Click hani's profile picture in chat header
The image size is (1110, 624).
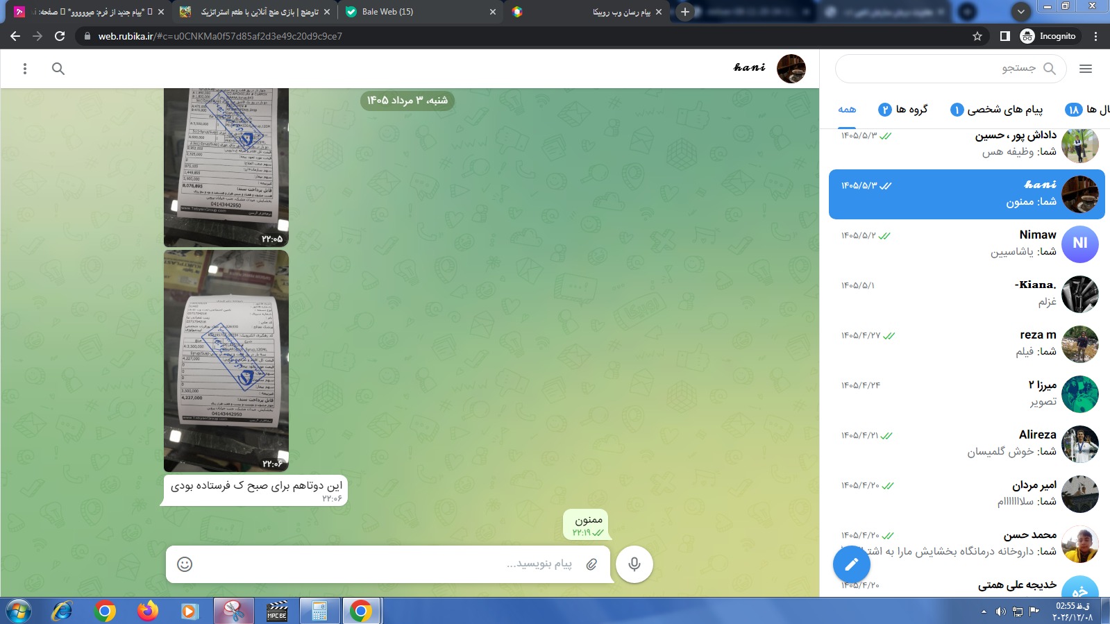pyautogui.click(x=791, y=69)
